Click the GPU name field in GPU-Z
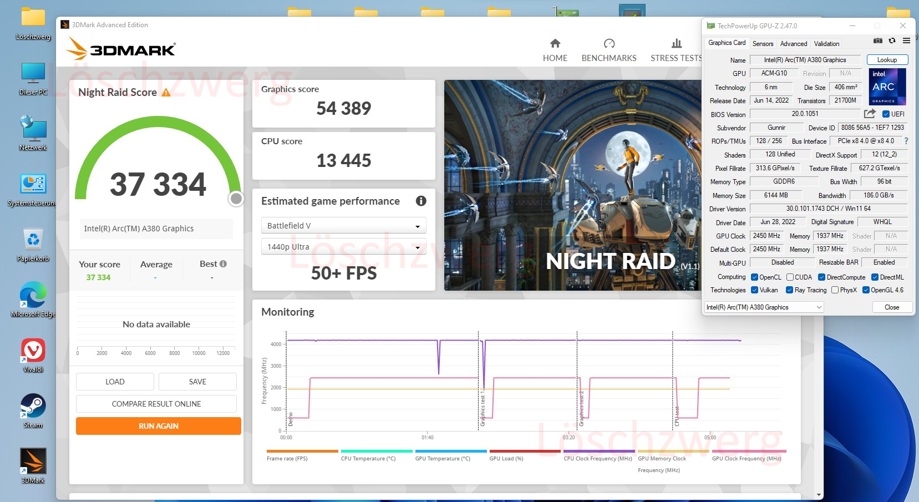The image size is (919, 502). pos(805,60)
